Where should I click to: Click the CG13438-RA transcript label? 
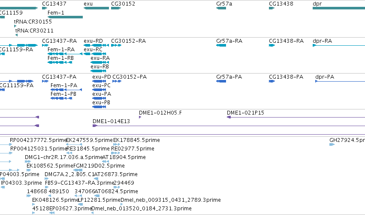click(286, 41)
